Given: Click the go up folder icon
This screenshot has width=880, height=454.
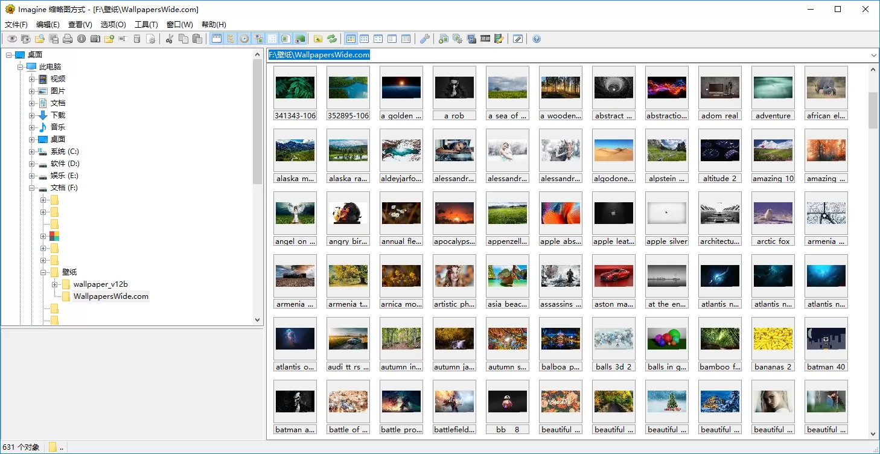Looking at the screenshot, I should 318,39.
